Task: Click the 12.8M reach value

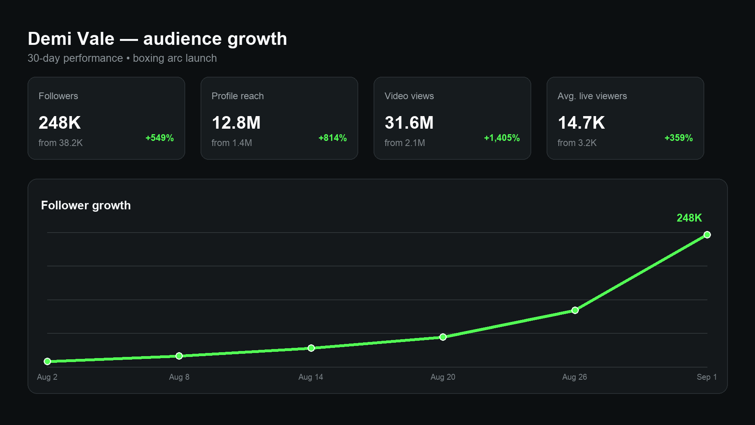Action: [236, 122]
